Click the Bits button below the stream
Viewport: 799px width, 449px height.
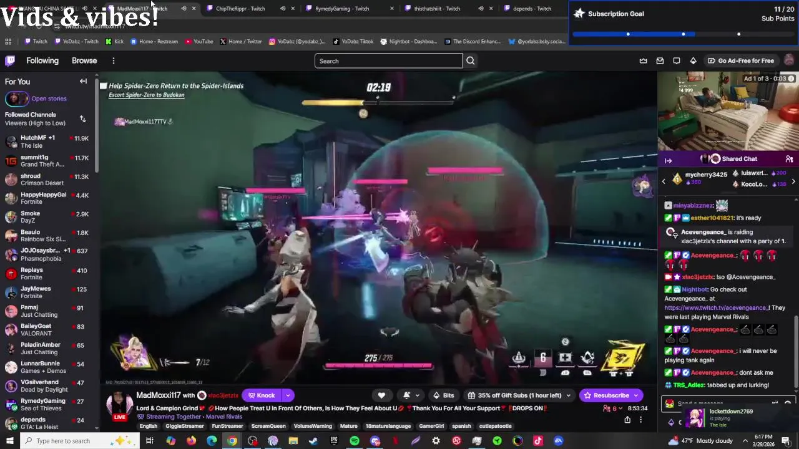444,395
